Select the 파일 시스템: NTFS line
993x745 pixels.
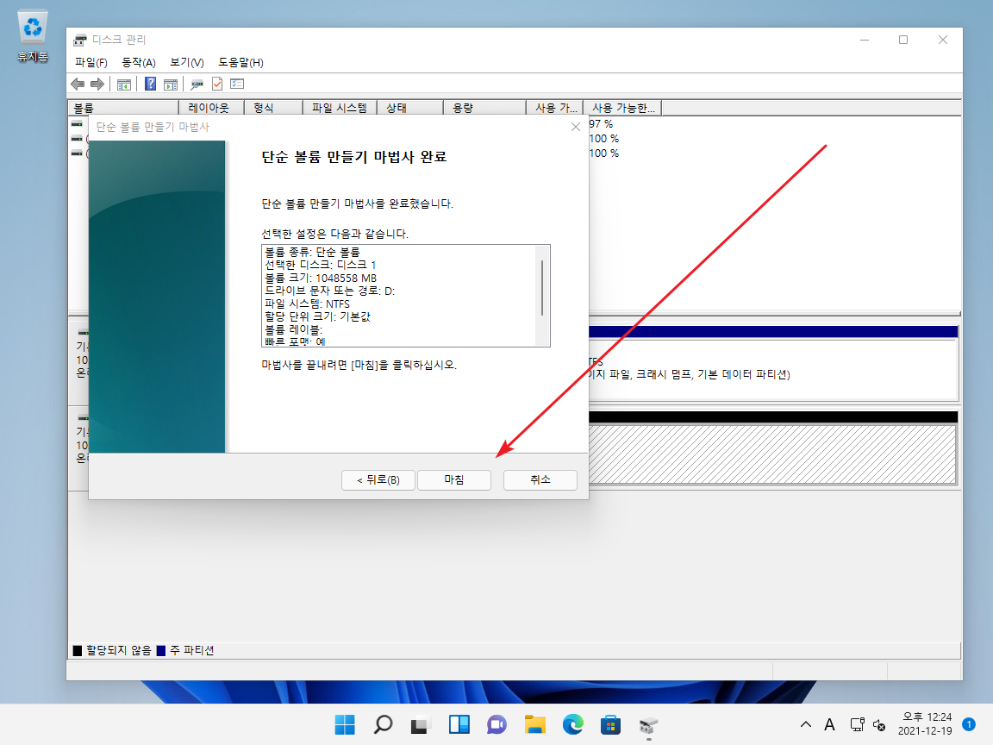307,304
